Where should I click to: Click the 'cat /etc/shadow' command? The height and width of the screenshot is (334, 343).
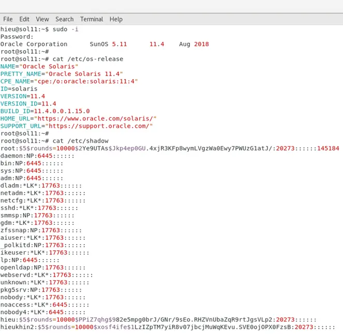click(81, 141)
